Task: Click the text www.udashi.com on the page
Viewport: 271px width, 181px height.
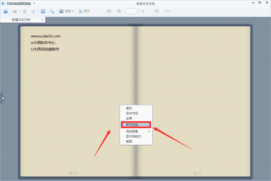Action: click(x=46, y=36)
